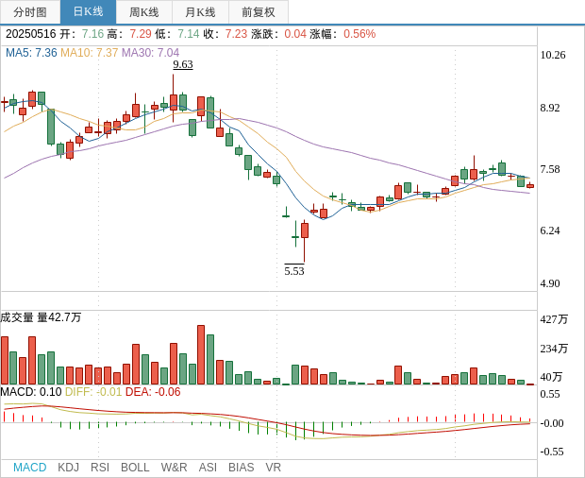Click the 9.63 high price label
The height and width of the screenshot is (478, 585).
point(183,64)
